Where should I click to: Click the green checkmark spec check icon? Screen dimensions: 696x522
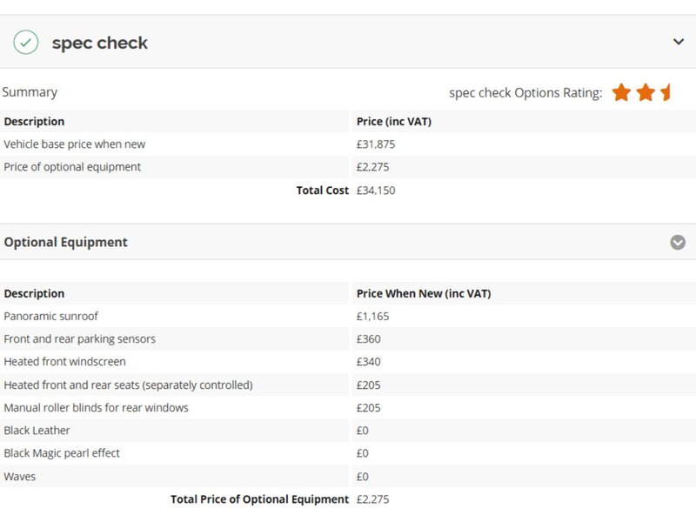(x=26, y=42)
